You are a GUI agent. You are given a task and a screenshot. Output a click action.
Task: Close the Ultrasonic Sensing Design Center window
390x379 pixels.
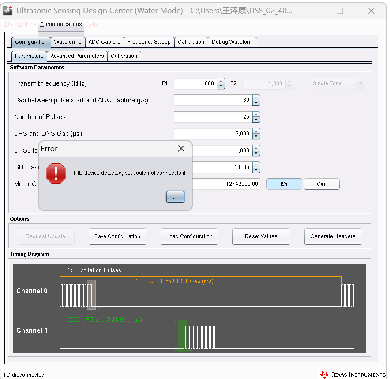(371, 11)
